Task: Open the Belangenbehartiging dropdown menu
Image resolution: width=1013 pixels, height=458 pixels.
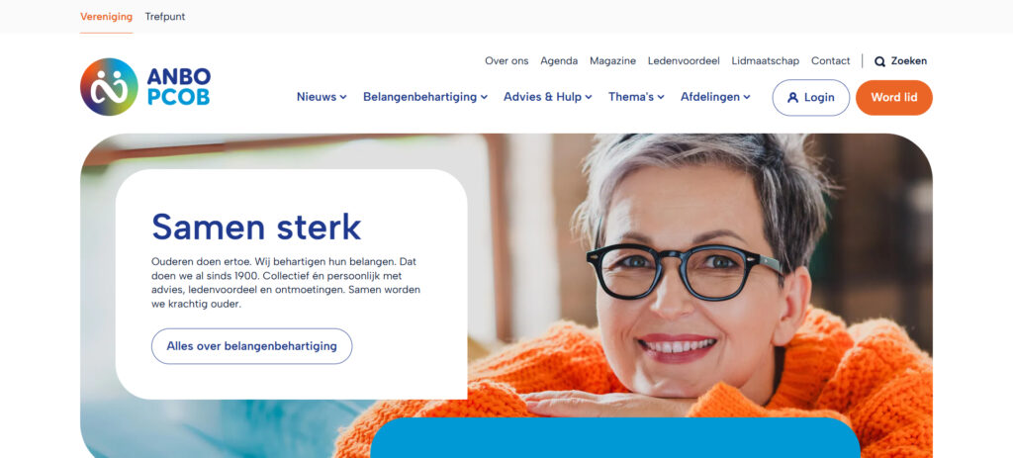Action: point(425,97)
